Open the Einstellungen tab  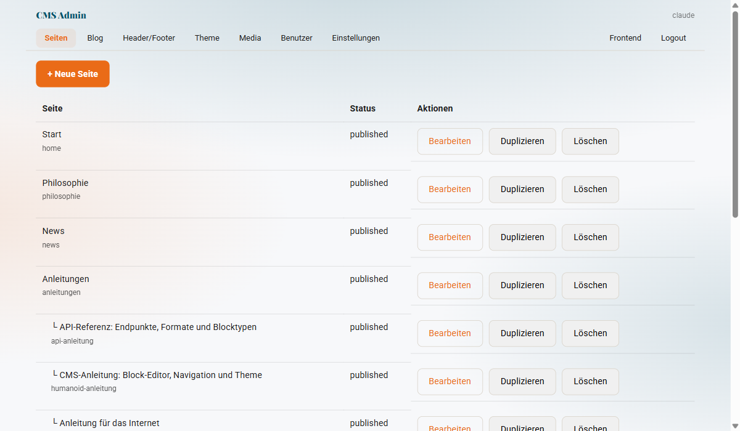[x=356, y=38]
